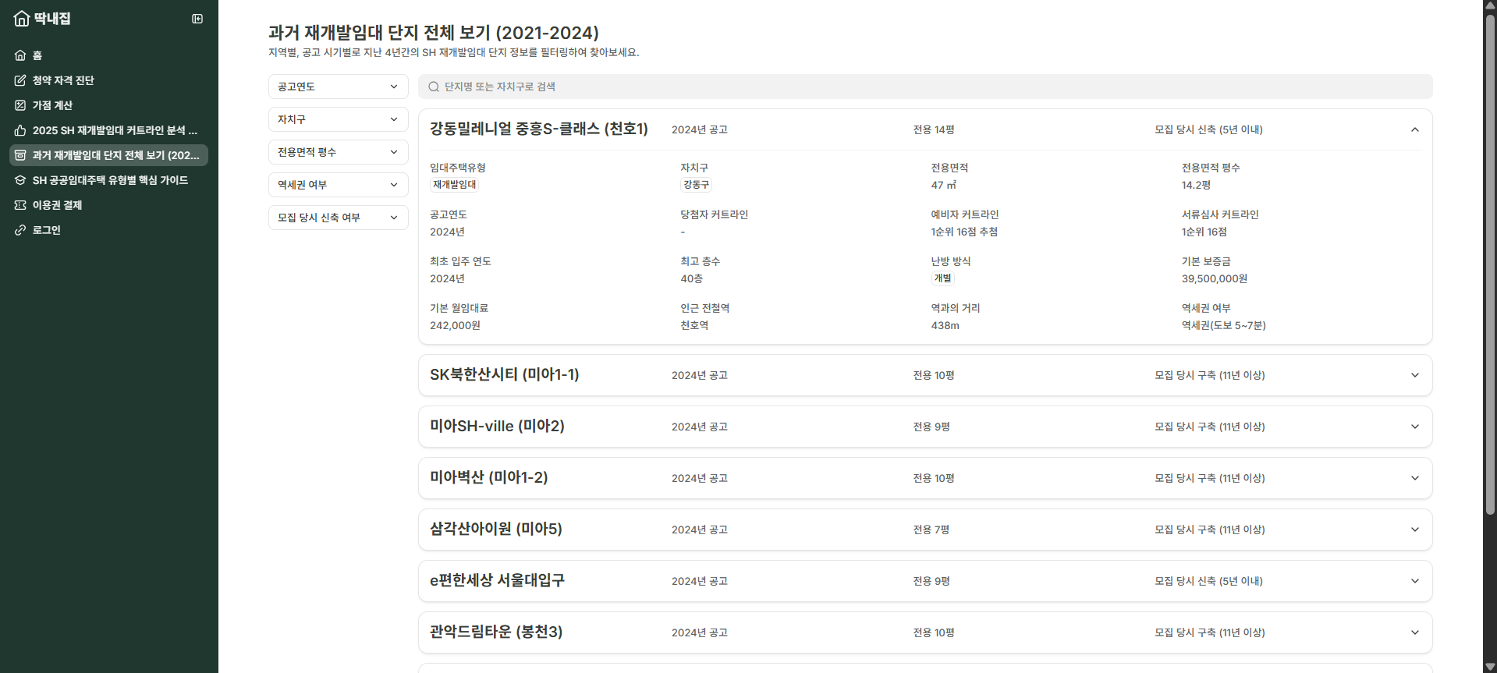Go to 가점 계산 page
Viewport: 1497px width, 673px height.
coord(108,105)
